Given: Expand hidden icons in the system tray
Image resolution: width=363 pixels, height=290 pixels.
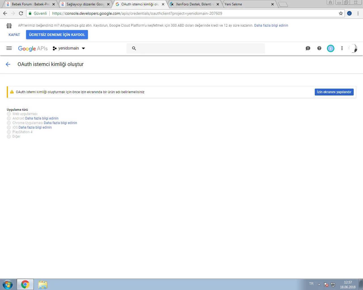Looking at the screenshot, I should click(x=318, y=284).
